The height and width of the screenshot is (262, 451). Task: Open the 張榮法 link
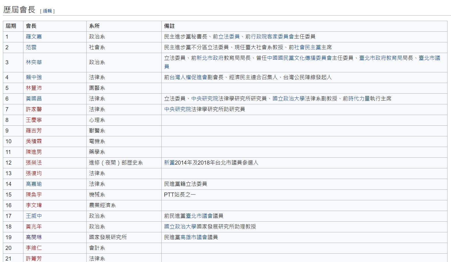click(x=34, y=163)
